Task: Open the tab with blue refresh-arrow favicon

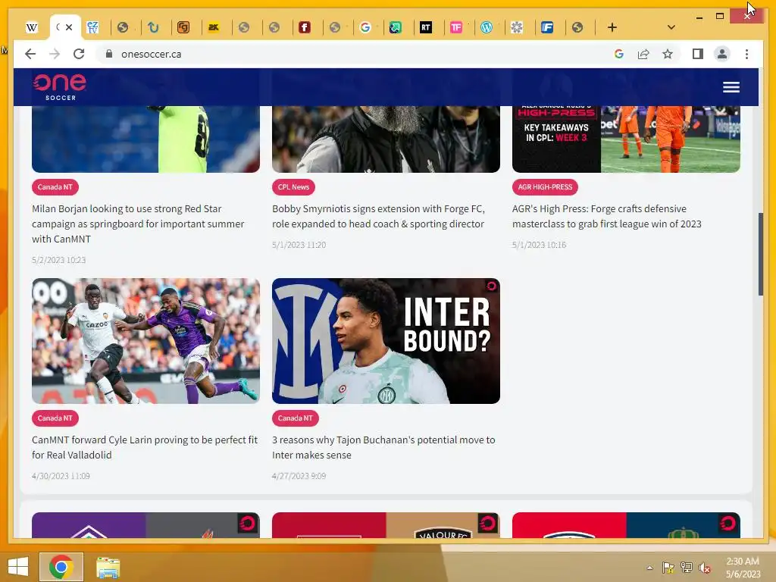Action: [153, 28]
